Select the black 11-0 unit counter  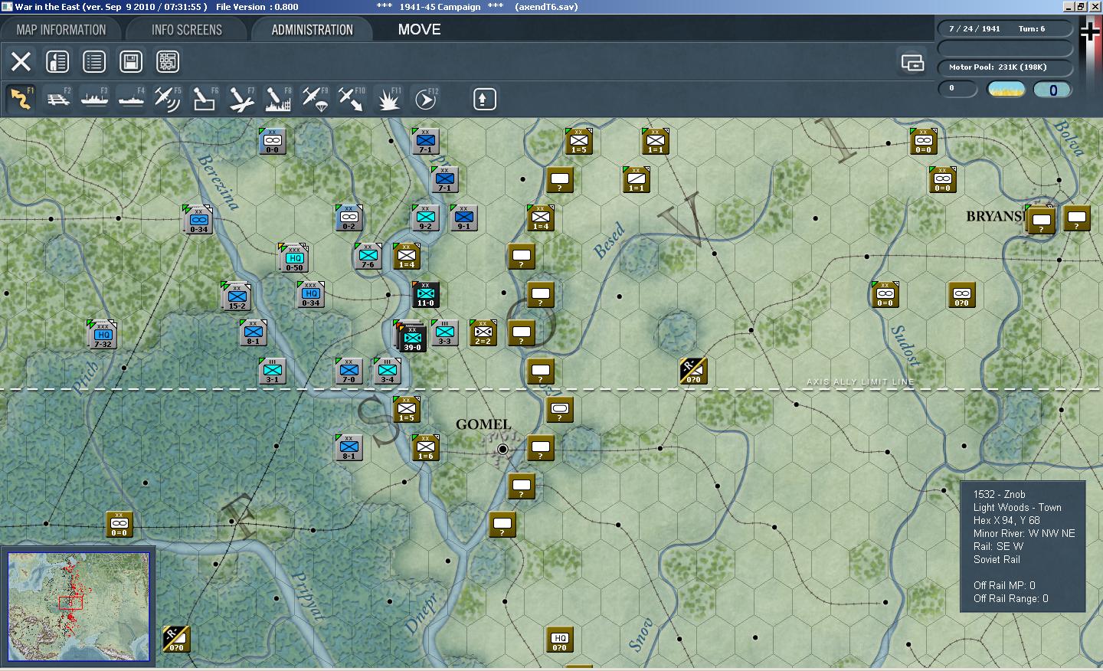coord(425,294)
